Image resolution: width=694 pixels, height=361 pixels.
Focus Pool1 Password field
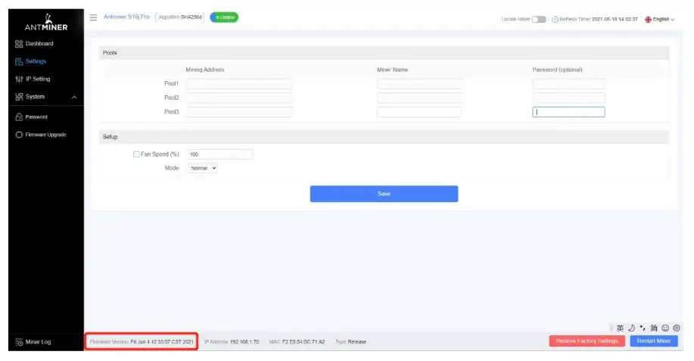click(x=568, y=83)
